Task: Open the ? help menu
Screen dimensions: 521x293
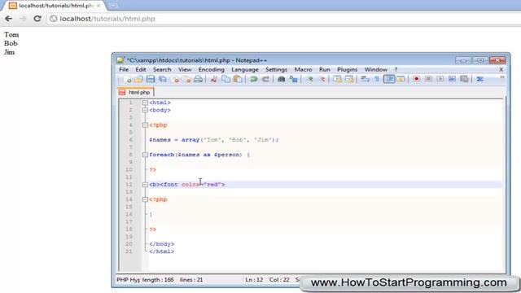Action: pos(396,69)
